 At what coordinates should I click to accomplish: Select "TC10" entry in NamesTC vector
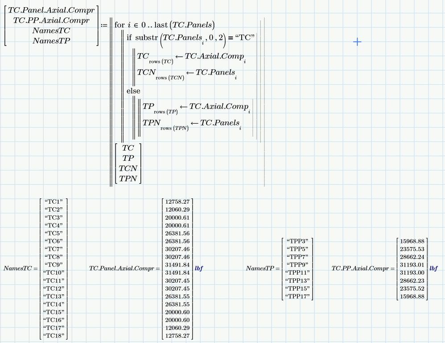tap(54, 273)
